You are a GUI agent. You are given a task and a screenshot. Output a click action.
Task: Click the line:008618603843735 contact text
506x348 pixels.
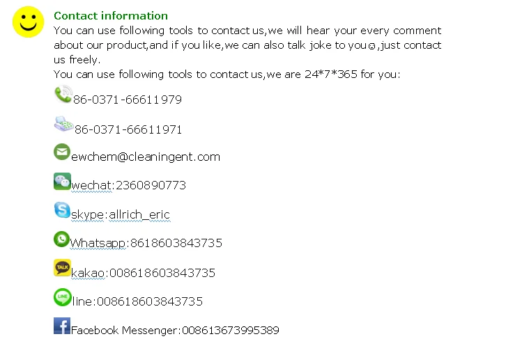(137, 302)
